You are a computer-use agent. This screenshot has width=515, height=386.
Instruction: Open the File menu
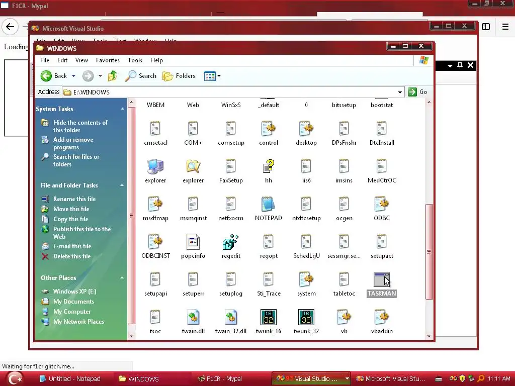(x=45, y=60)
